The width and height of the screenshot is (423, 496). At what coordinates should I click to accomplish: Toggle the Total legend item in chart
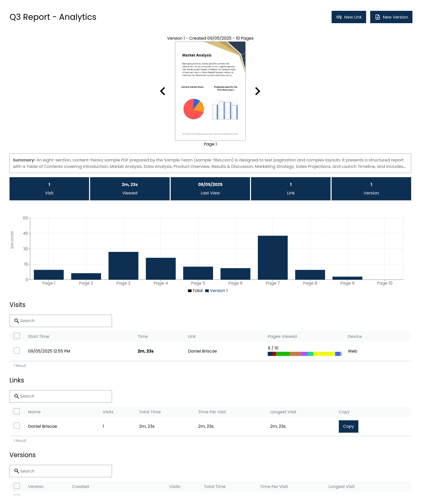[195, 291]
